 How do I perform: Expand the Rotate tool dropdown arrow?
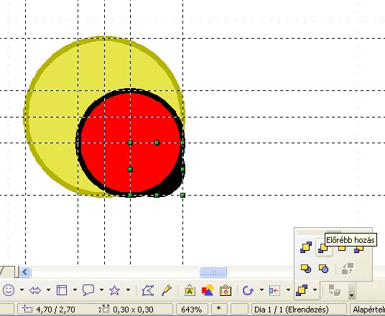[261, 290]
